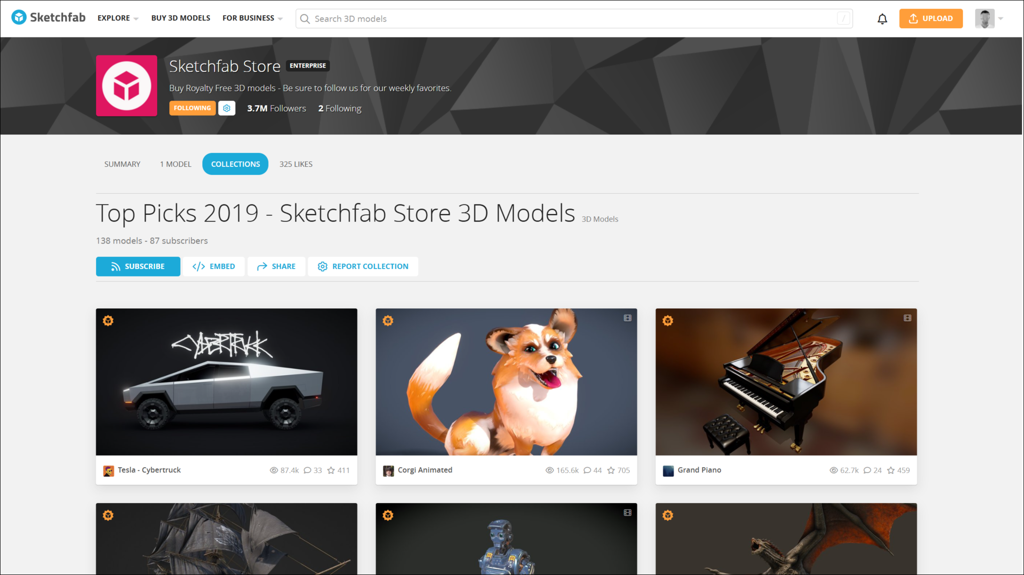Click the Tesla Cybertruck author avatar
This screenshot has width=1024, height=575.
click(x=108, y=470)
